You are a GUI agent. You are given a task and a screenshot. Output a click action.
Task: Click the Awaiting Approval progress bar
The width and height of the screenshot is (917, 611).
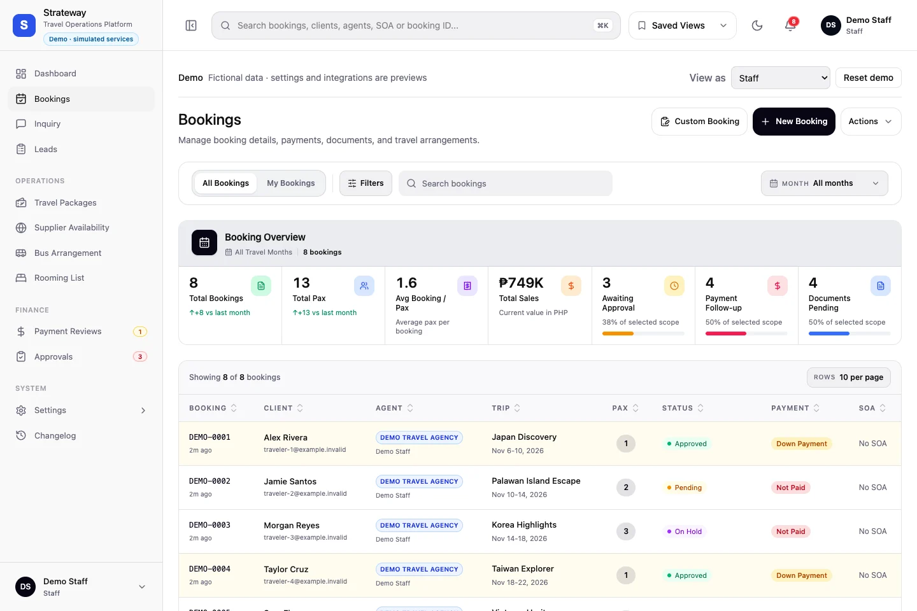click(643, 334)
